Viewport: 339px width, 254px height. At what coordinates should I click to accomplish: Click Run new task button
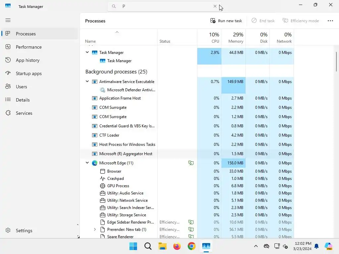pyautogui.click(x=226, y=21)
